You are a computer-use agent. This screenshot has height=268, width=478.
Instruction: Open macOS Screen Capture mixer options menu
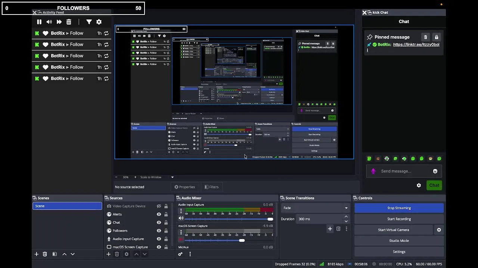[x=181, y=233]
